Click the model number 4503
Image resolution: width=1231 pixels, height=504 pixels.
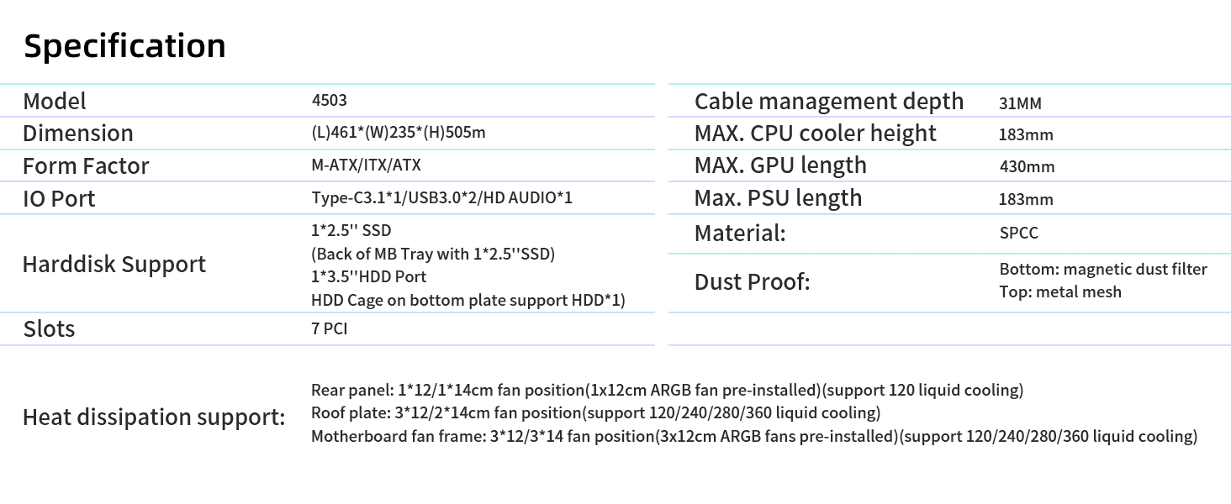coord(329,100)
